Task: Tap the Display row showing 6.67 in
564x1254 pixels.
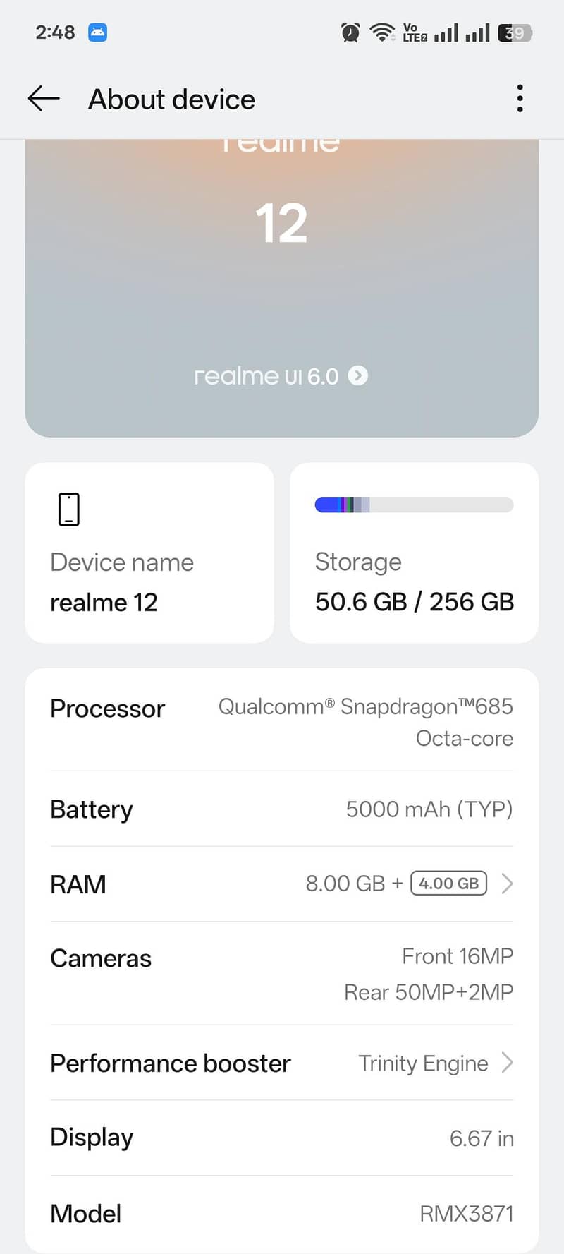Action: tap(282, 1138)
